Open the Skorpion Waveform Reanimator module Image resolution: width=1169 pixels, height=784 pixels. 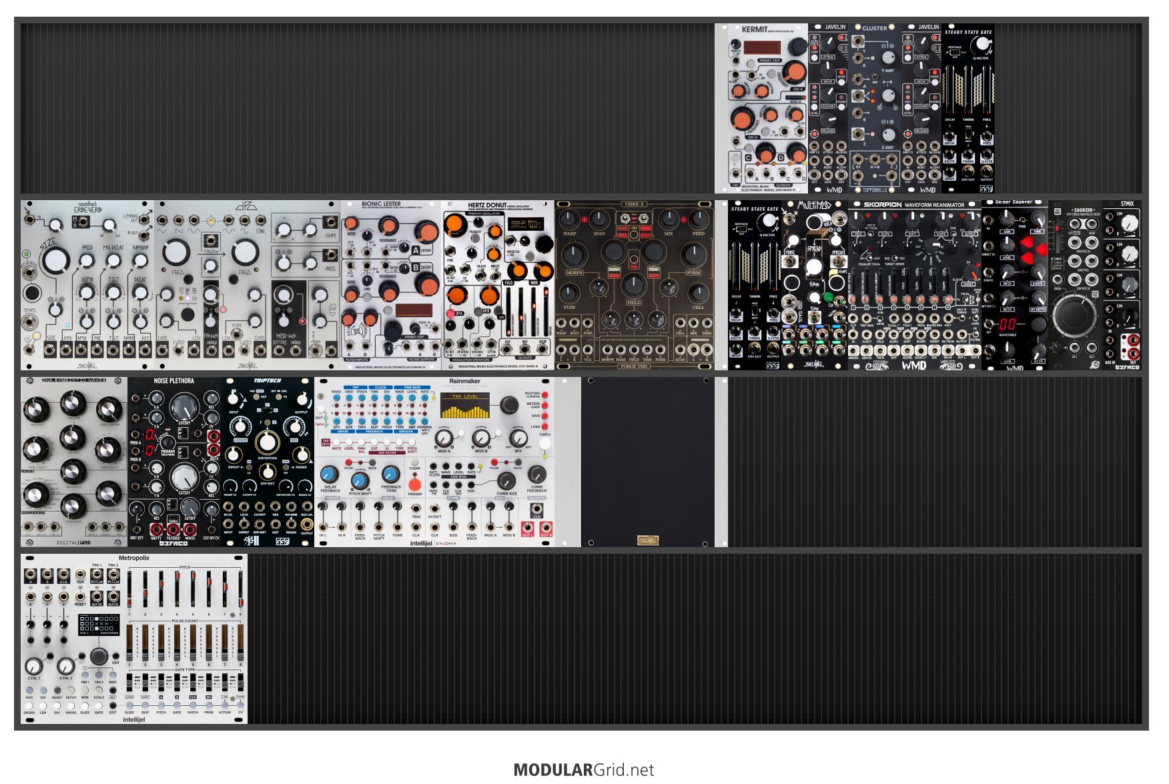click(915, 286)
